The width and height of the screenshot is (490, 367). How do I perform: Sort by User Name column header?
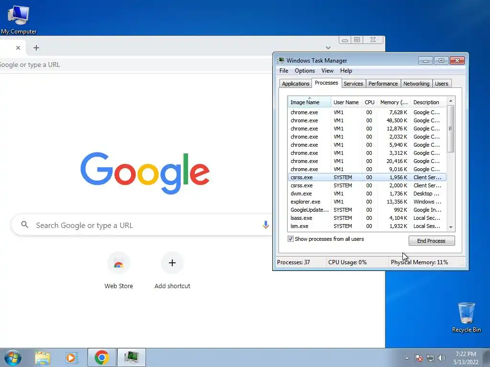(x=346, y=102)
